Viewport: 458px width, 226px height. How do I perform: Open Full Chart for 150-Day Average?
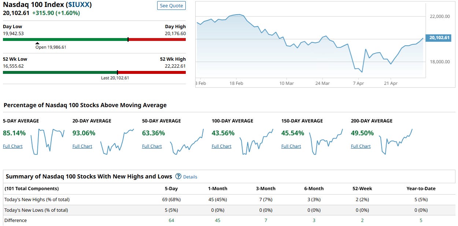coord(291,146)
